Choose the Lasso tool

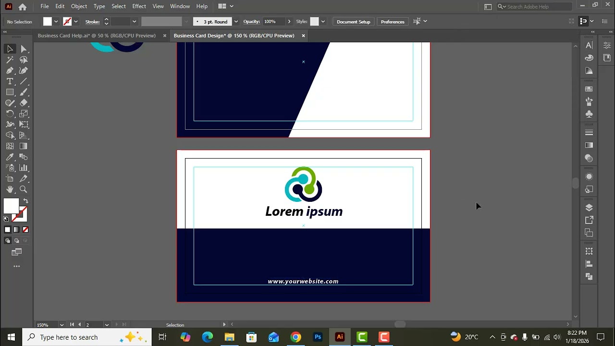24,60
